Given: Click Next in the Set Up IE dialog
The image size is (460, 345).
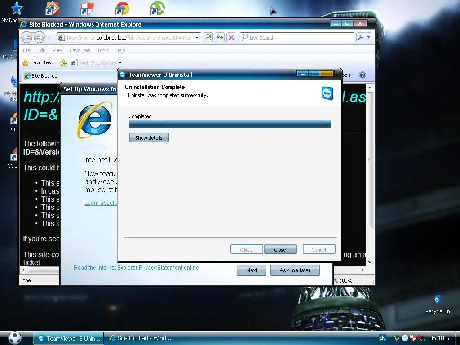Looking at the screenshot, I should click(252, 270).
